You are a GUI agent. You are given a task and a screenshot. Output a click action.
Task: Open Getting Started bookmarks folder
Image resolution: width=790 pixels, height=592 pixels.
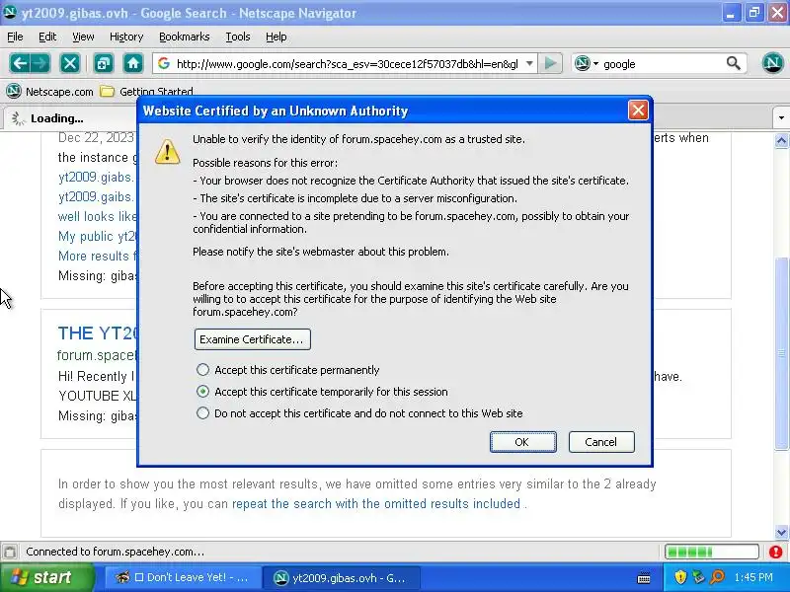pyautogui.click(x=146, y=92)
